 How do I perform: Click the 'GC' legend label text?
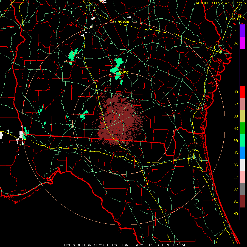coord(235,189)
